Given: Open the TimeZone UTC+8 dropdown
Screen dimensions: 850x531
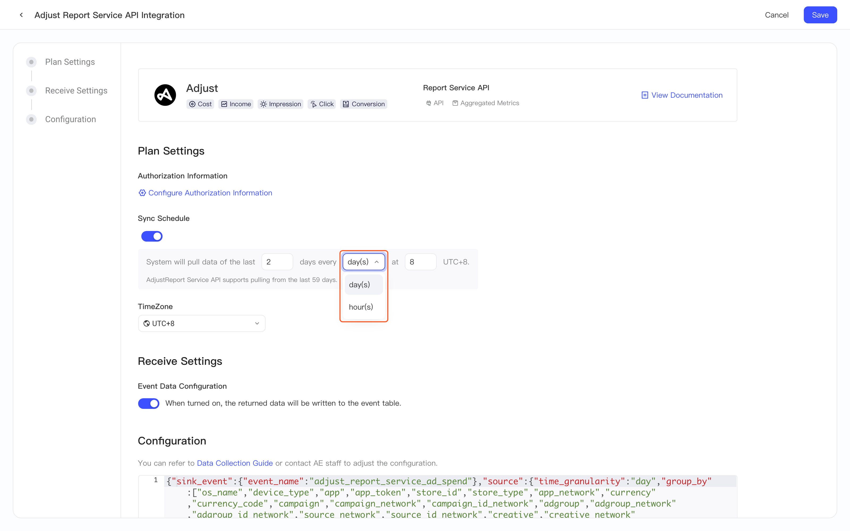Looking at the screenshot, I should (202, 323).
